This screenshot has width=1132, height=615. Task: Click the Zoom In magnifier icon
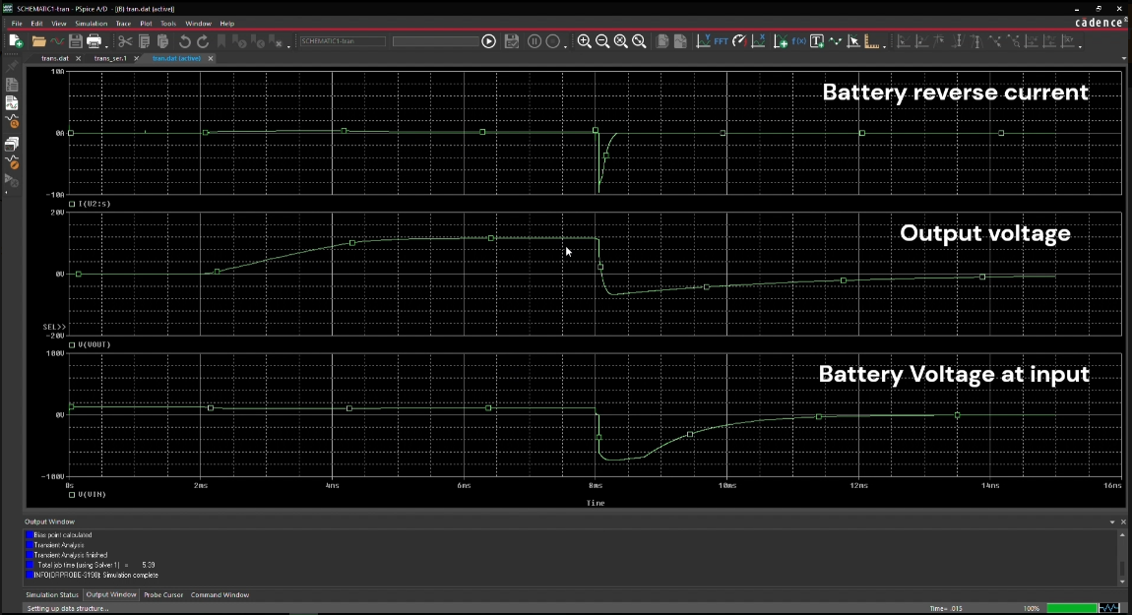[584, 41]
